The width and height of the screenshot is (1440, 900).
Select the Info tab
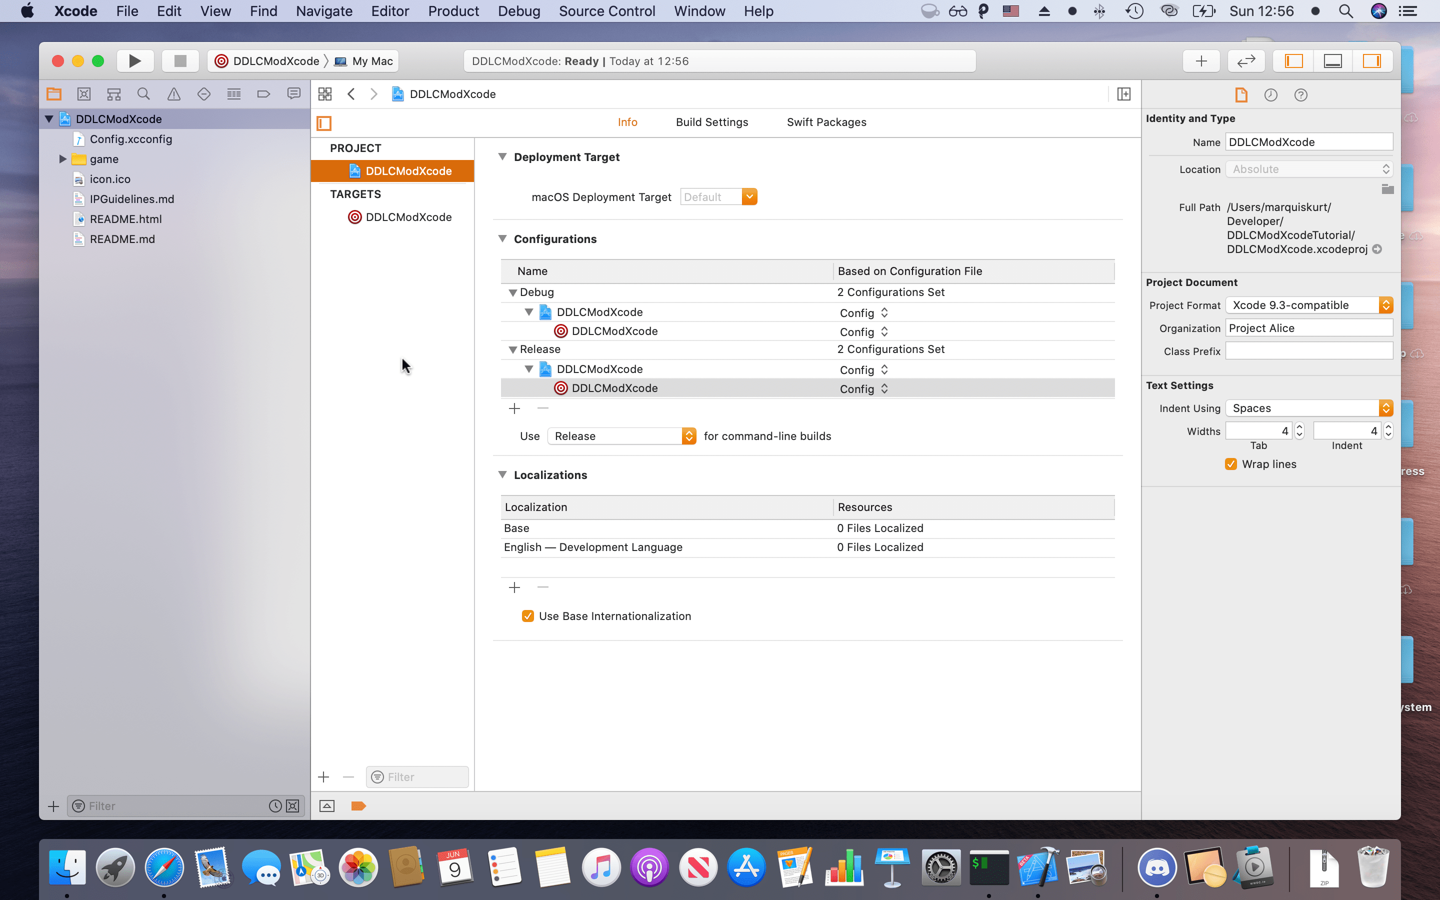pyautogui.click(x=627, y=122)
